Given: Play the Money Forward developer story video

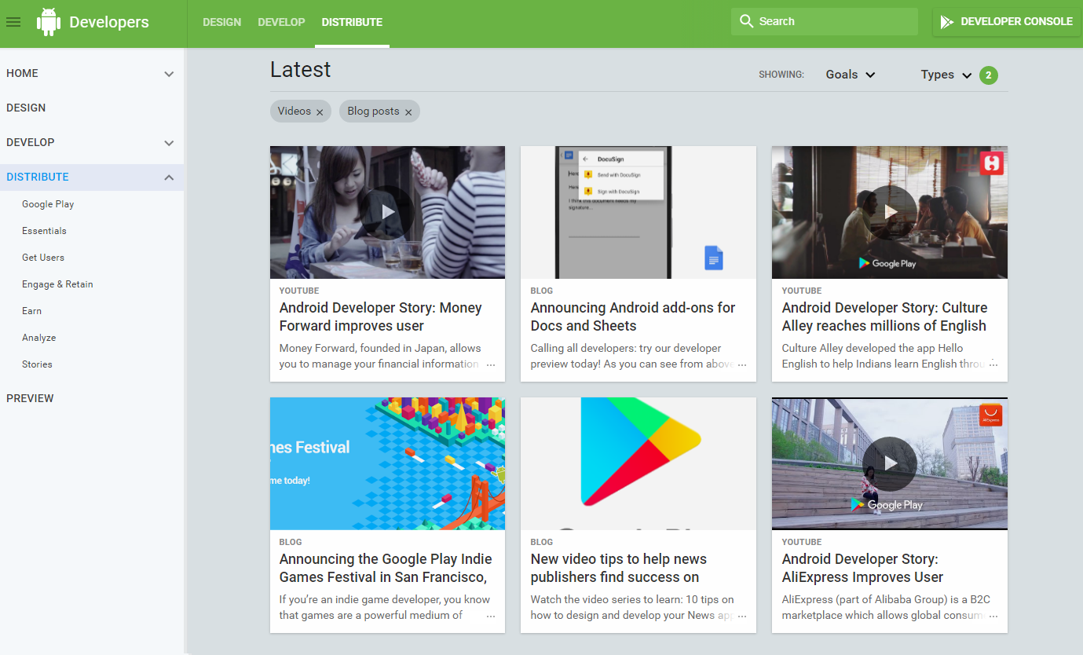Looking at the screenshot, I should coord(387,211).
